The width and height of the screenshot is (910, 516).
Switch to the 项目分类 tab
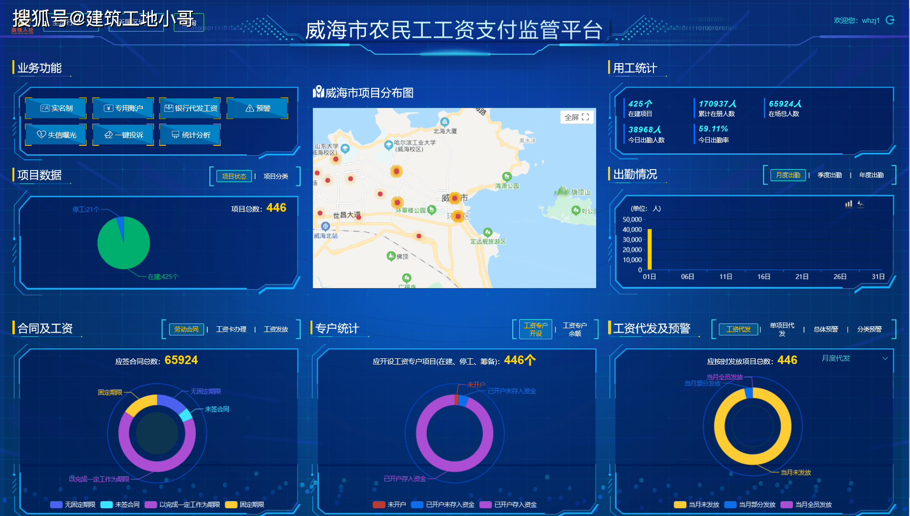pyautogui.click(x=276, y=176)
